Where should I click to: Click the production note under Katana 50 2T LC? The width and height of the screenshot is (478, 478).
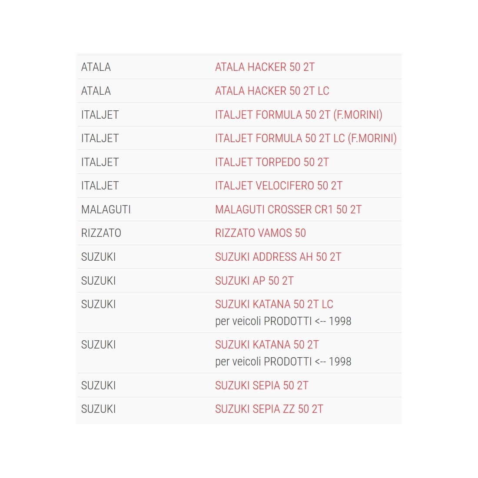[283, 321]
